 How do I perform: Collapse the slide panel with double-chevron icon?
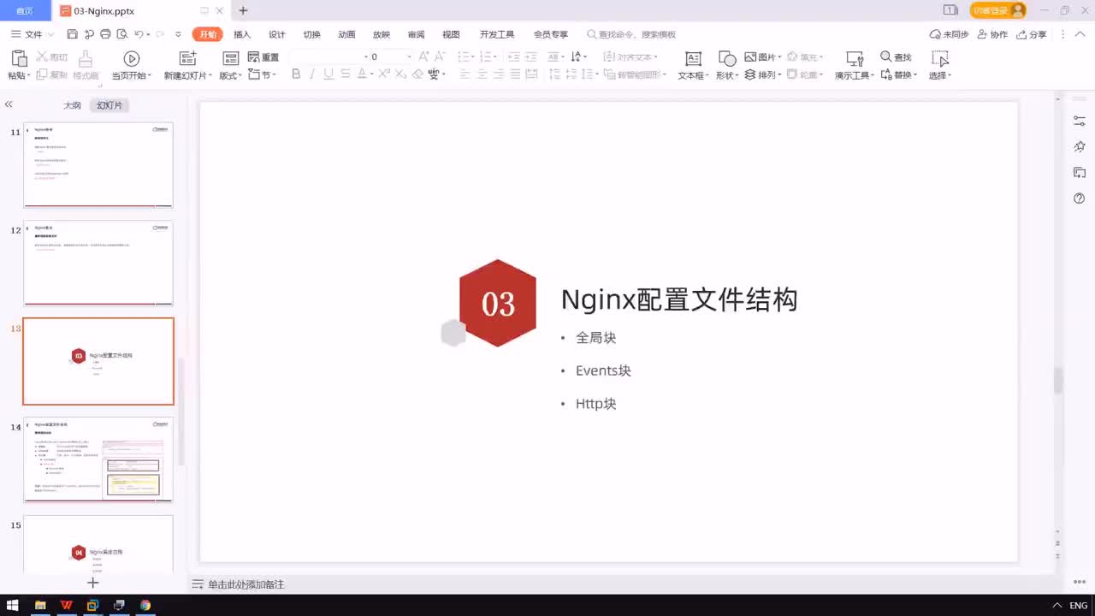9,104
